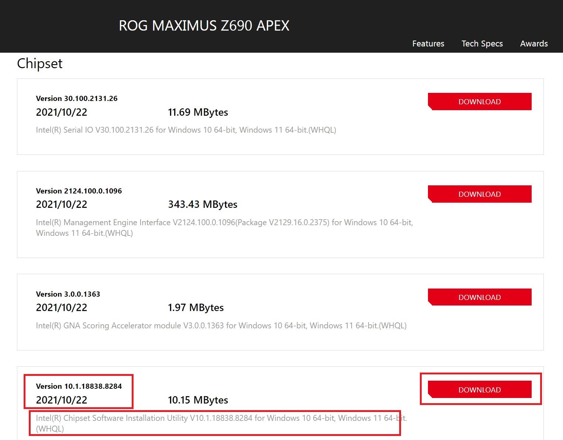This screenshot has width=563, height=440.
Task: Select the Version 2124.100.0.1096 label
Action: pos(79,191)
